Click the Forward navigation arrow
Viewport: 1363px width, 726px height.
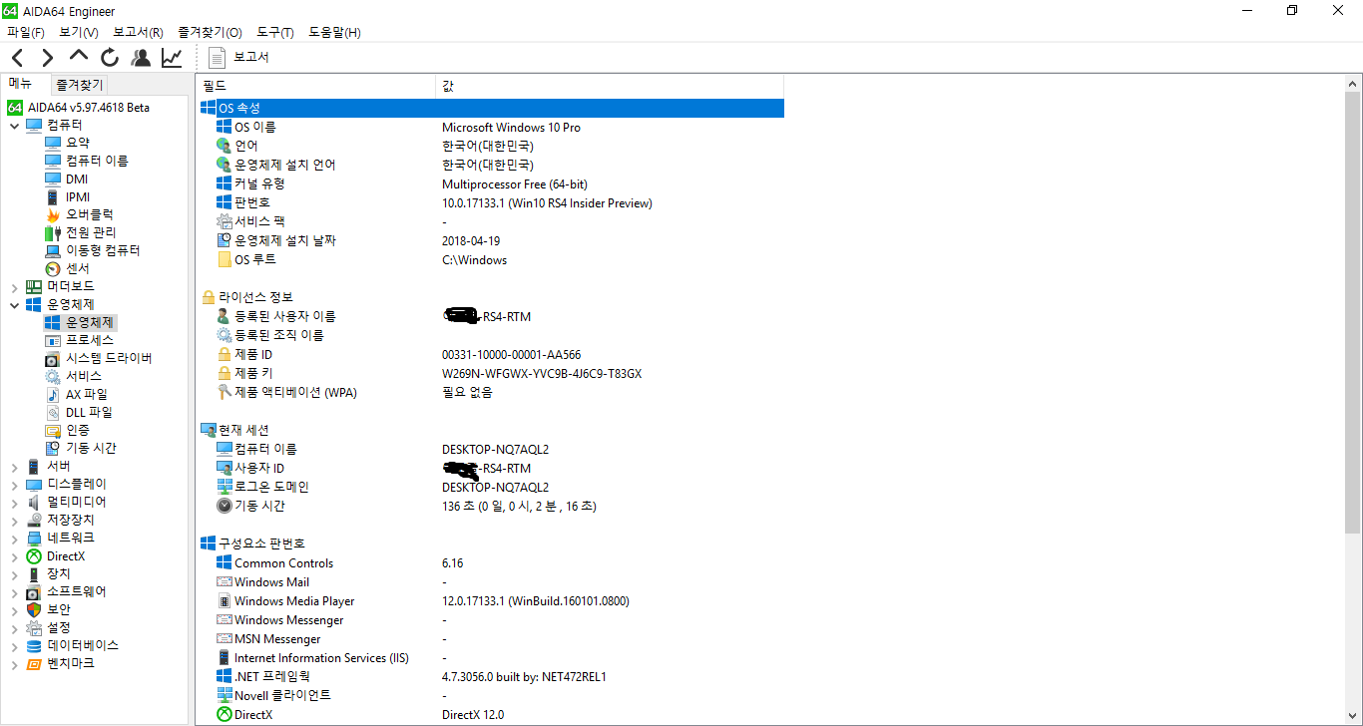click(x=47, y=58)
